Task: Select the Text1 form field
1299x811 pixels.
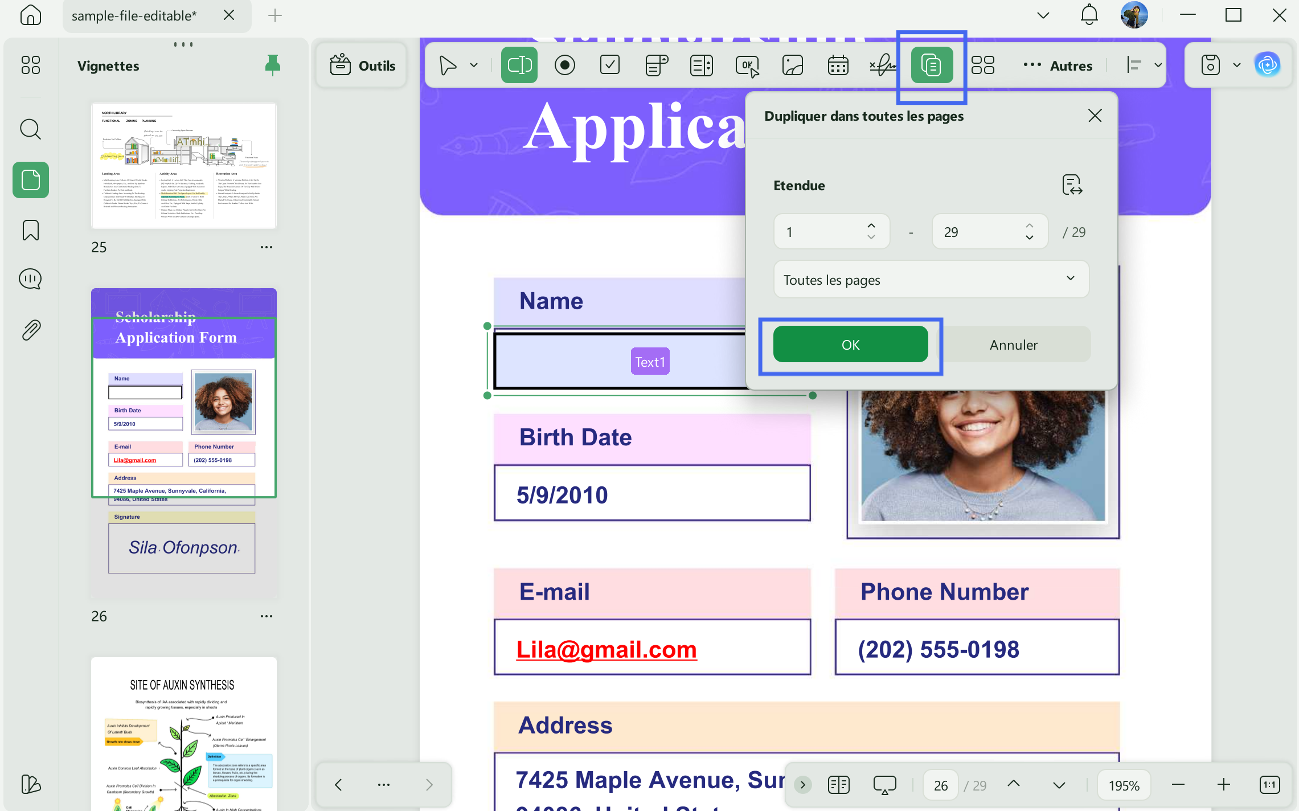Action: (650, 361)
